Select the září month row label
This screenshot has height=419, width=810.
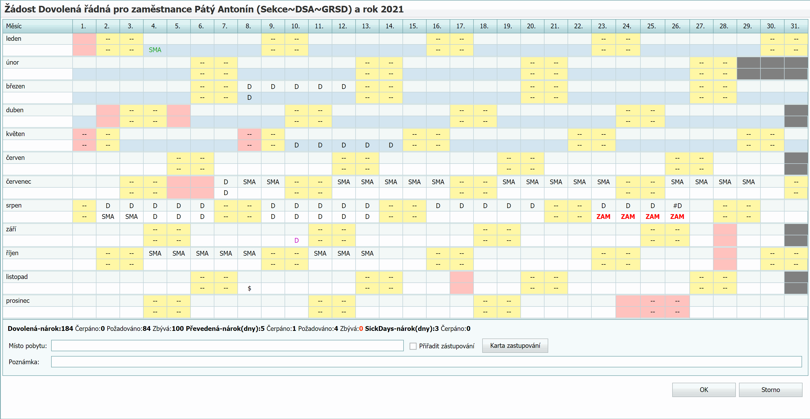coord(38,229)
